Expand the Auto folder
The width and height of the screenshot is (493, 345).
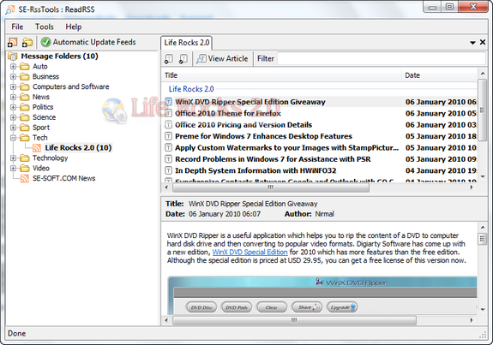point(13,67)
